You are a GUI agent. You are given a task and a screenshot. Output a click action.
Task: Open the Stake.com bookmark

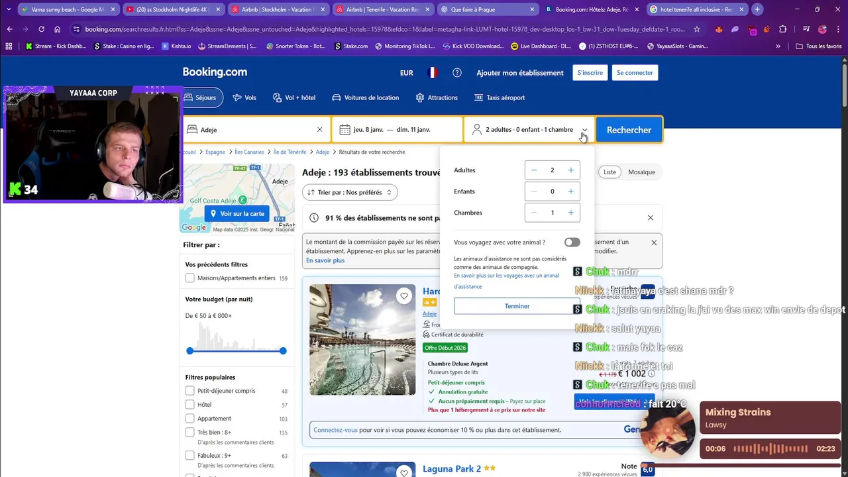[x=351, y=46]
